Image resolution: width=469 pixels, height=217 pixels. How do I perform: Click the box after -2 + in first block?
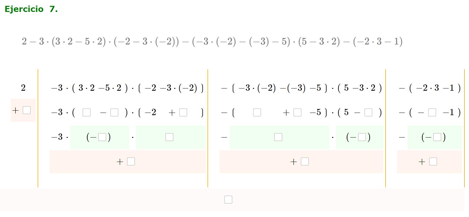coord(183,112)
